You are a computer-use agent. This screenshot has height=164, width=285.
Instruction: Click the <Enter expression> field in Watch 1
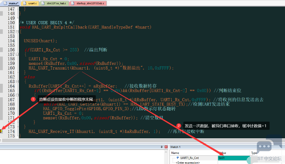coord(188,163)
